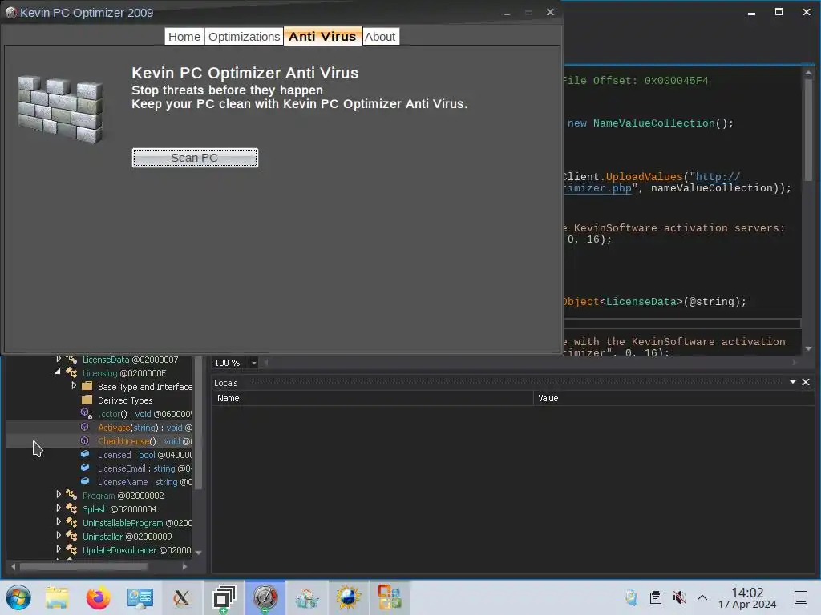Open the About tab
Image resolution: width=821 pixels, height=615 pixels.
pyautogui.click(x=380, y=37)
